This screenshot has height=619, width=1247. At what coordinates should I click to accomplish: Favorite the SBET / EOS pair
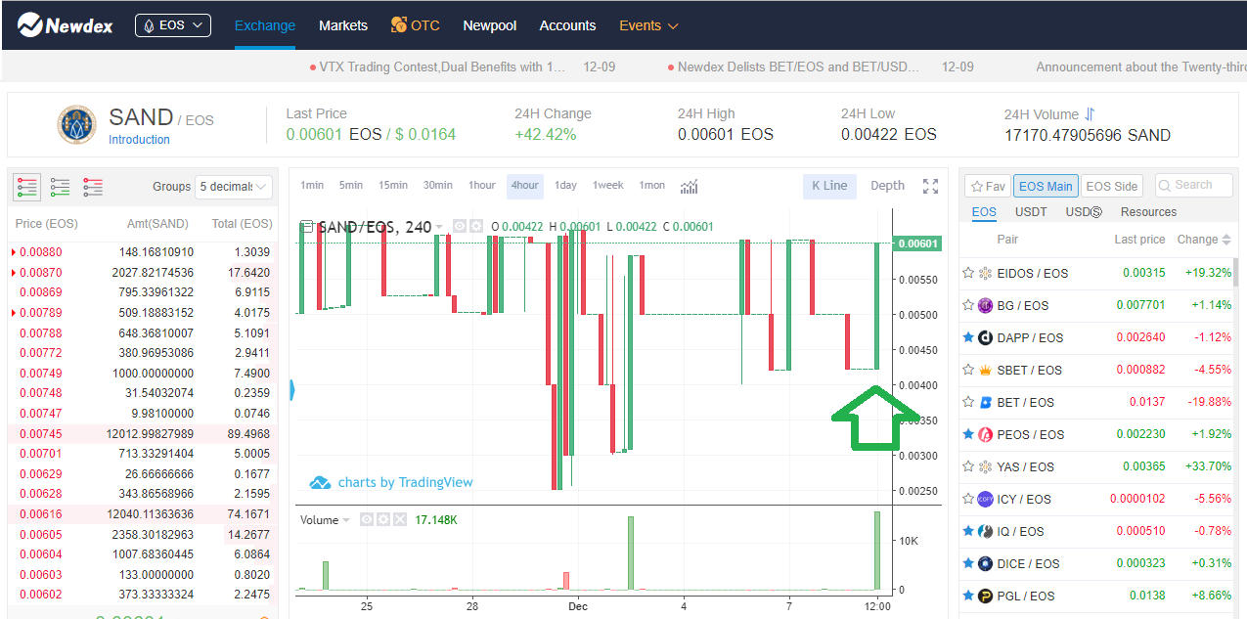[x=968, y=371]
